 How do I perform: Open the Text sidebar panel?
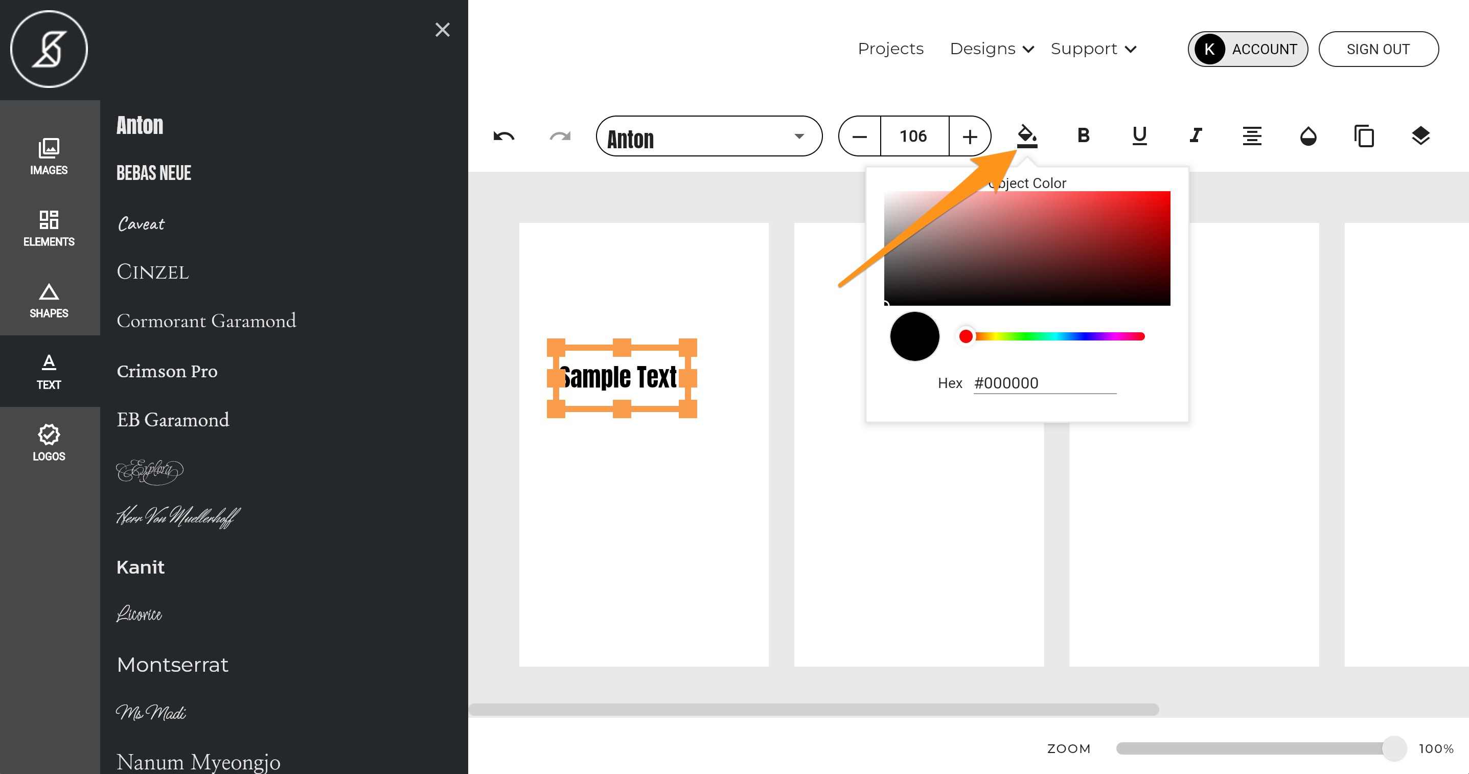click(49, 371)
